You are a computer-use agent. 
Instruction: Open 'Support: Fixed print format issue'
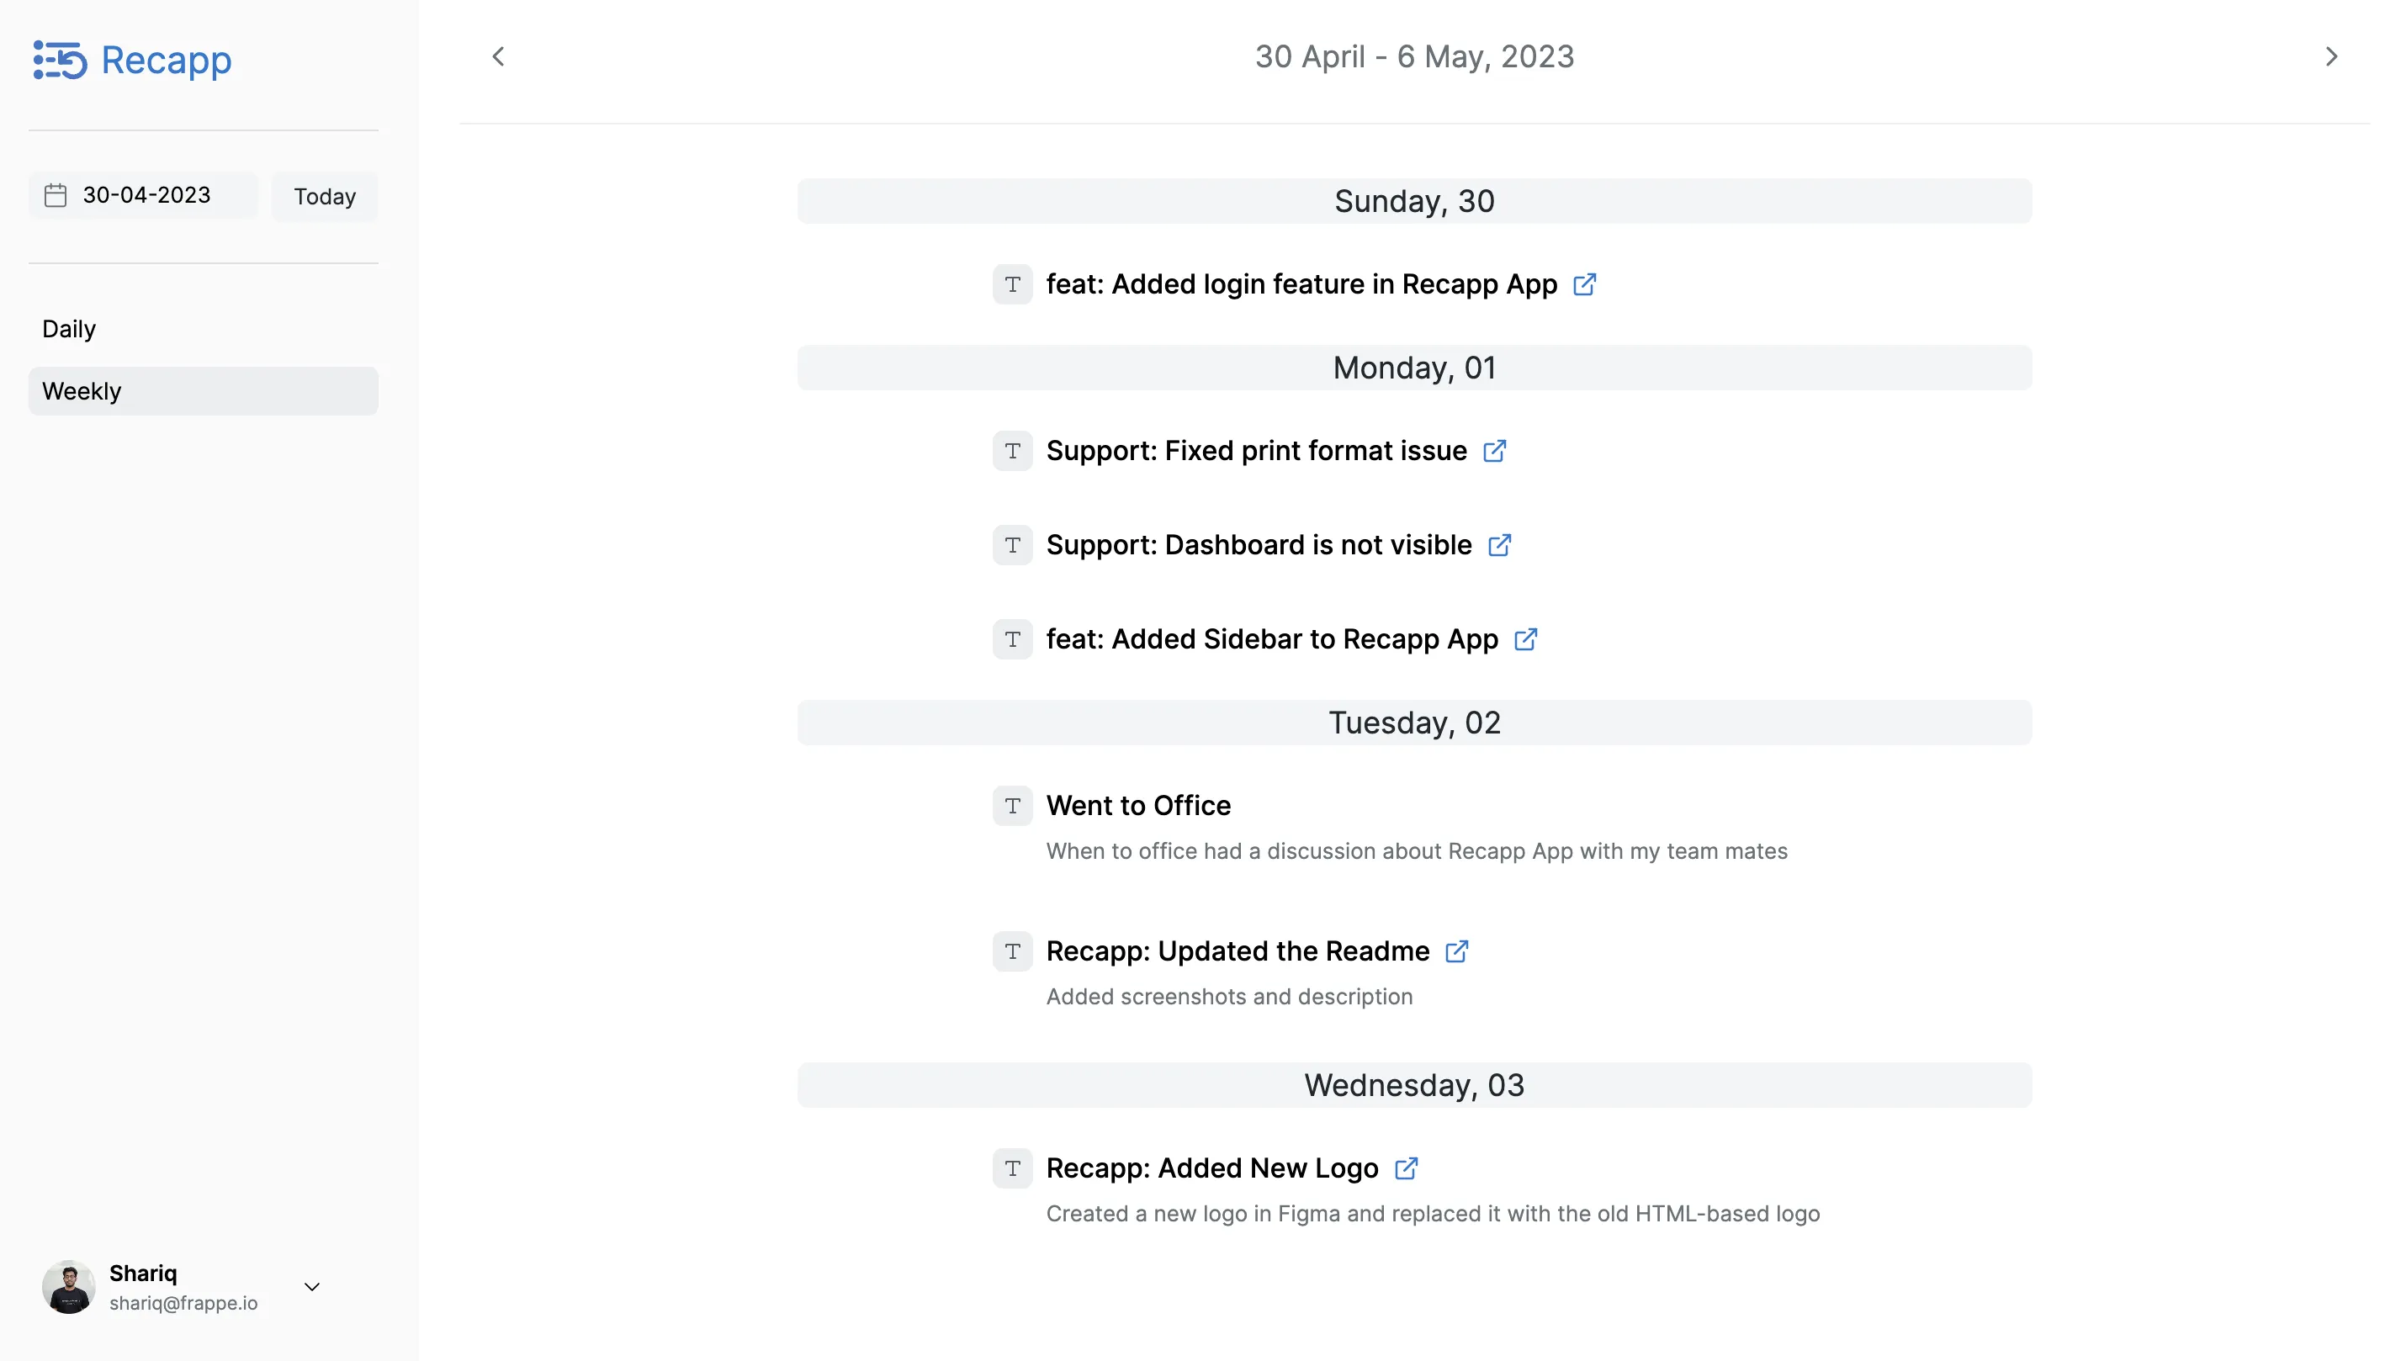click(x=1256, y=451)
